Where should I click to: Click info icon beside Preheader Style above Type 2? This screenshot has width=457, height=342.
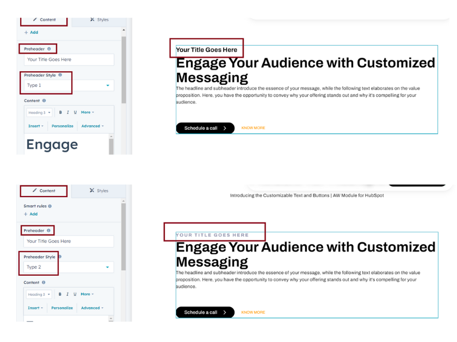coord(60,257)
